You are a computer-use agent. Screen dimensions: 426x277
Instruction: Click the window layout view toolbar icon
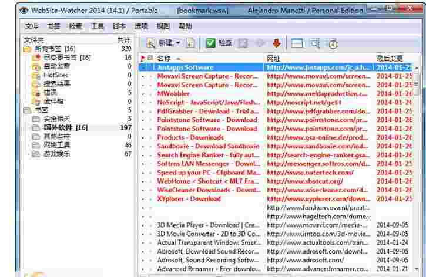297,43
